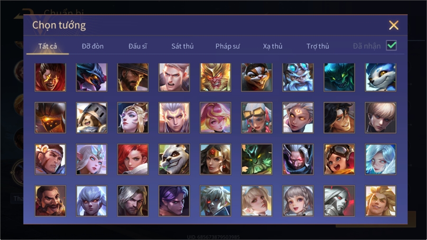Select the Đấu sĩ tab
The image size is (427, 240).
pyautogui.click(x=138, y=46)
